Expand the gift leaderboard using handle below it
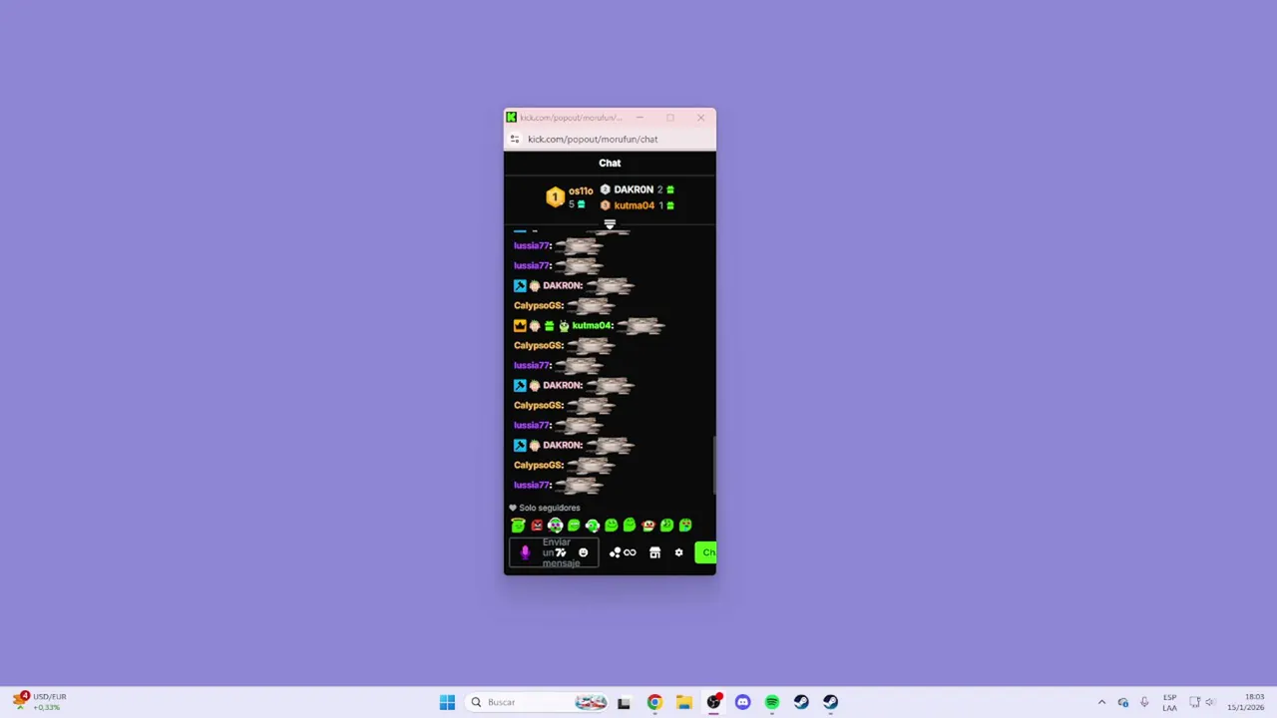Viewport: 1277px width, 718px height. point(610,224)
